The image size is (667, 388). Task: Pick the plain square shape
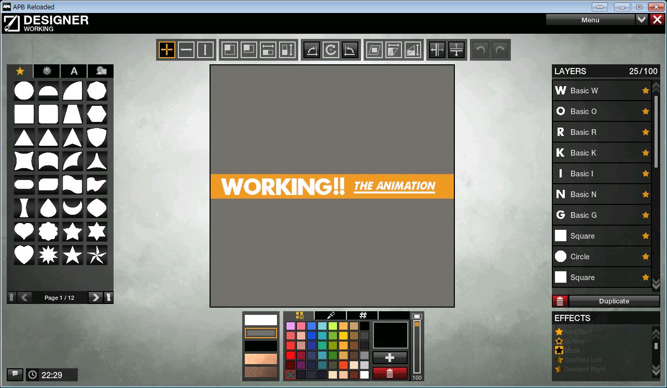click(x=24, y=114)
